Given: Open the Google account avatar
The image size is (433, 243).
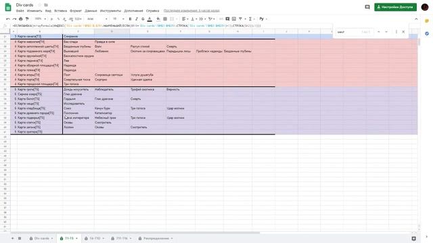Looking at the screenshot, I should [425, 7].
